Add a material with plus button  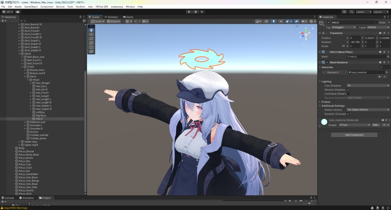(x=380, y=77)
